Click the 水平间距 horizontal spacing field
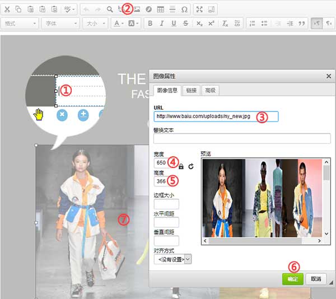Image resolution: width=336 pixels, height=299 pixels. [166, 222]
